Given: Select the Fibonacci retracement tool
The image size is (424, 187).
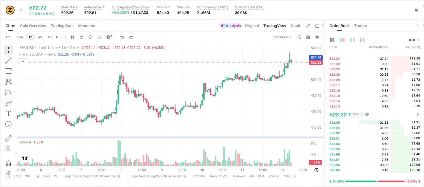Looking at the screenshot, I should [x=8, y=71].
